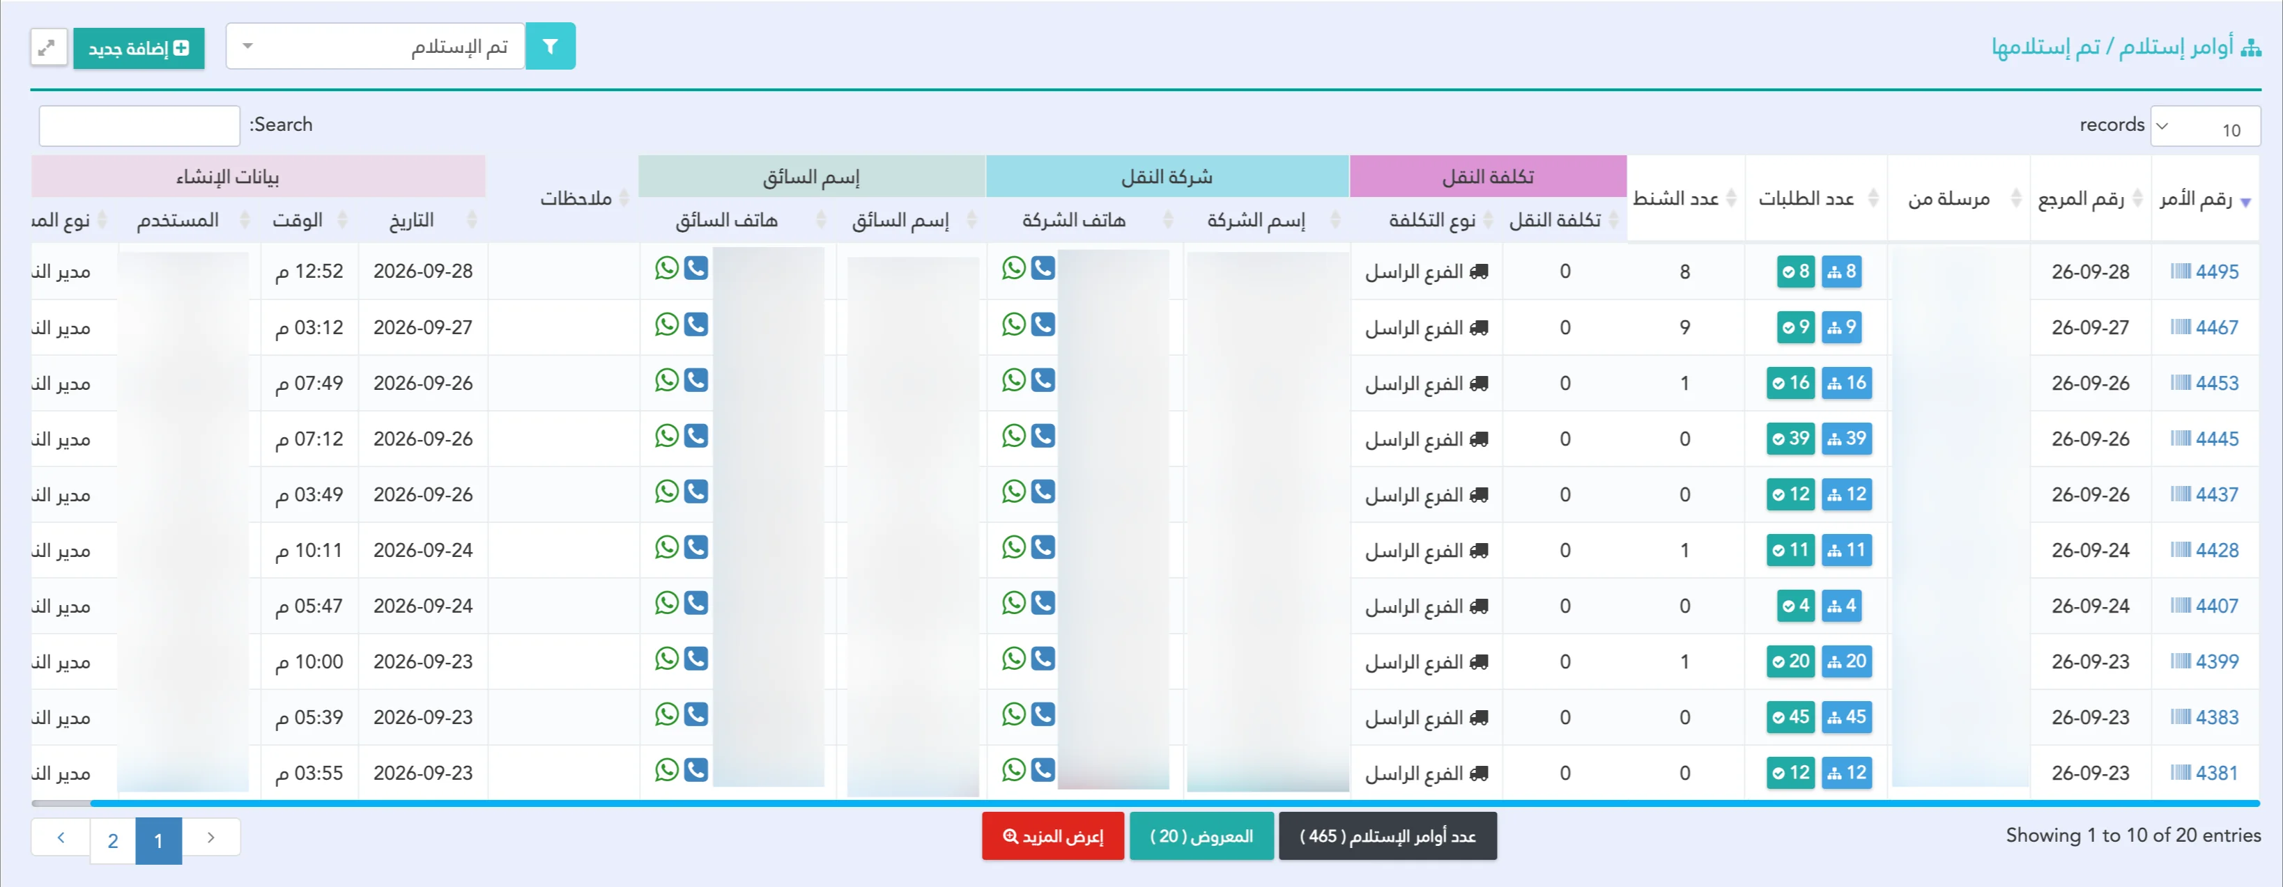Click the إضافة جديد button
The image size is (2283, 887).
click(138, 48)
